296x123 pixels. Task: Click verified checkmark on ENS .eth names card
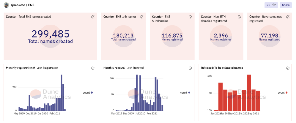(x=142, y=17)
